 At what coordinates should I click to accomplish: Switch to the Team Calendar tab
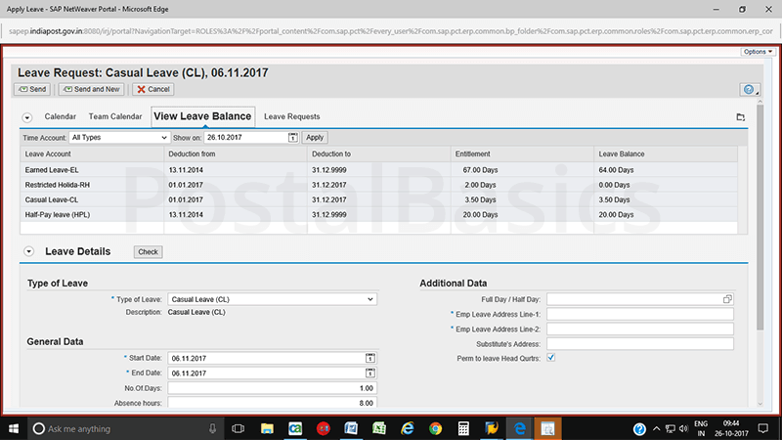coord(115,117)
